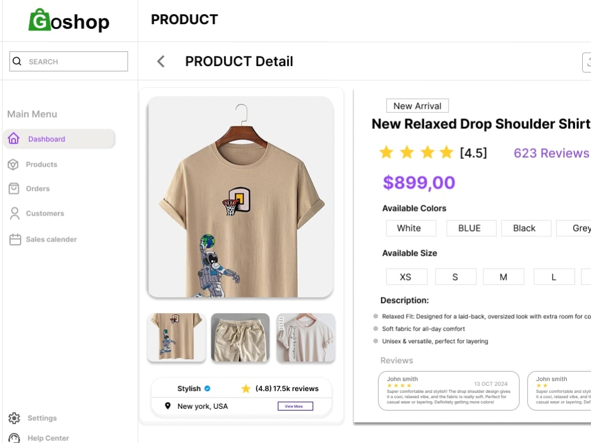Click the SEARCH input field
The height and width of the screenshot is (443, 591).
click(69, 61)
